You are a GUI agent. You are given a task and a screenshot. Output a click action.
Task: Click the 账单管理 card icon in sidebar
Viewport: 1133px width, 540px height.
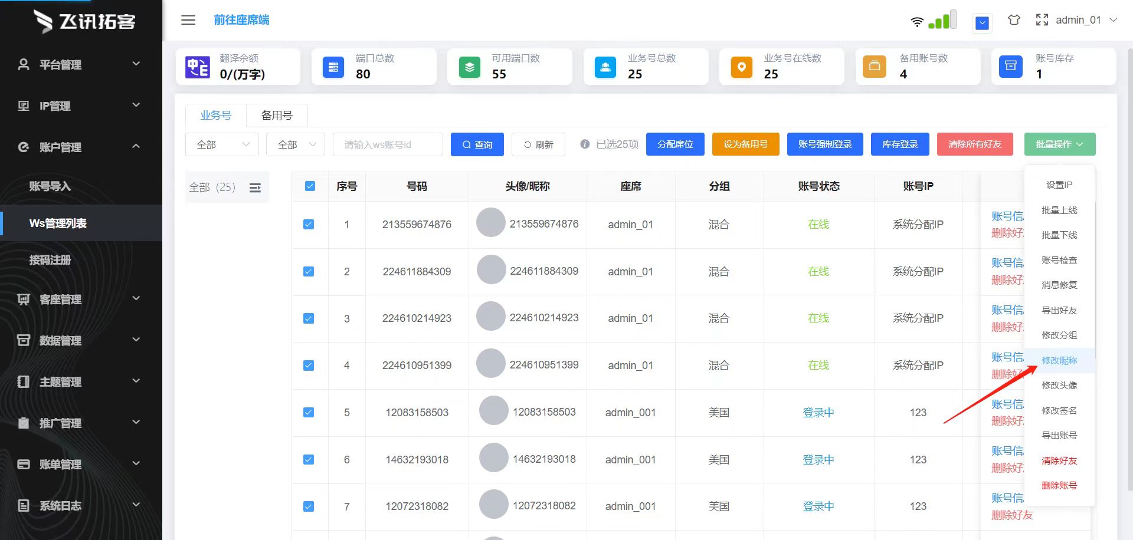24,464
